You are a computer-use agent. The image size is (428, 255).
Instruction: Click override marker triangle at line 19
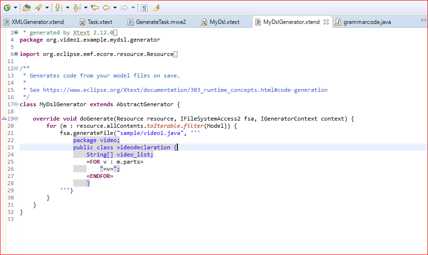pos(4,119)
